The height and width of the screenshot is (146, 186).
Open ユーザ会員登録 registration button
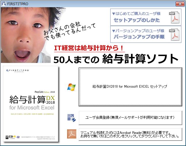(130, 118)
